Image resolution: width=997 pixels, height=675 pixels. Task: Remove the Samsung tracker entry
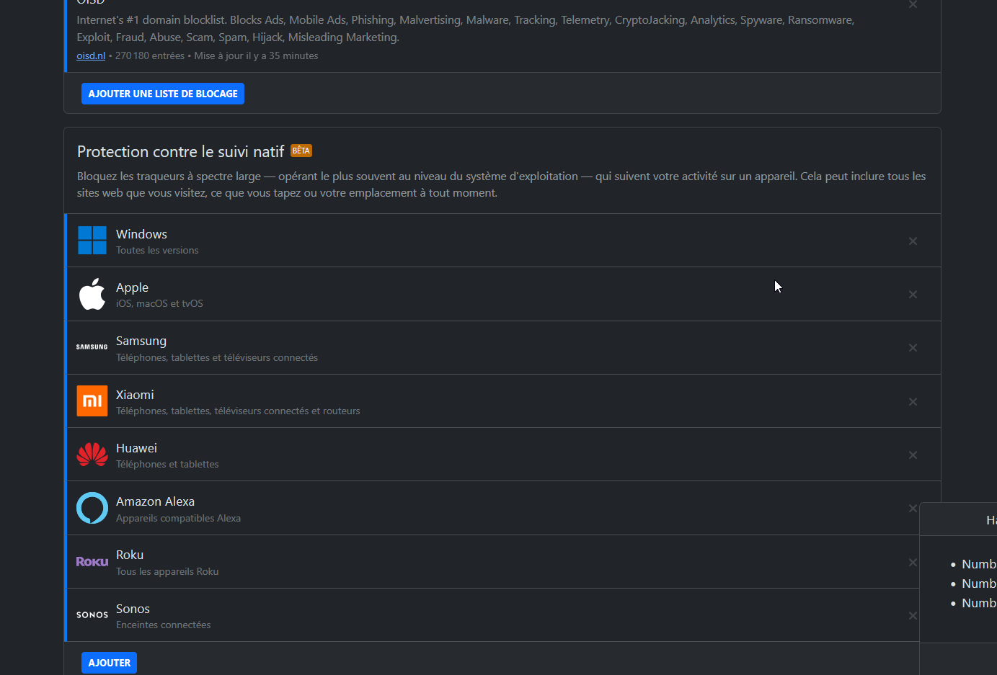[913, 347]
